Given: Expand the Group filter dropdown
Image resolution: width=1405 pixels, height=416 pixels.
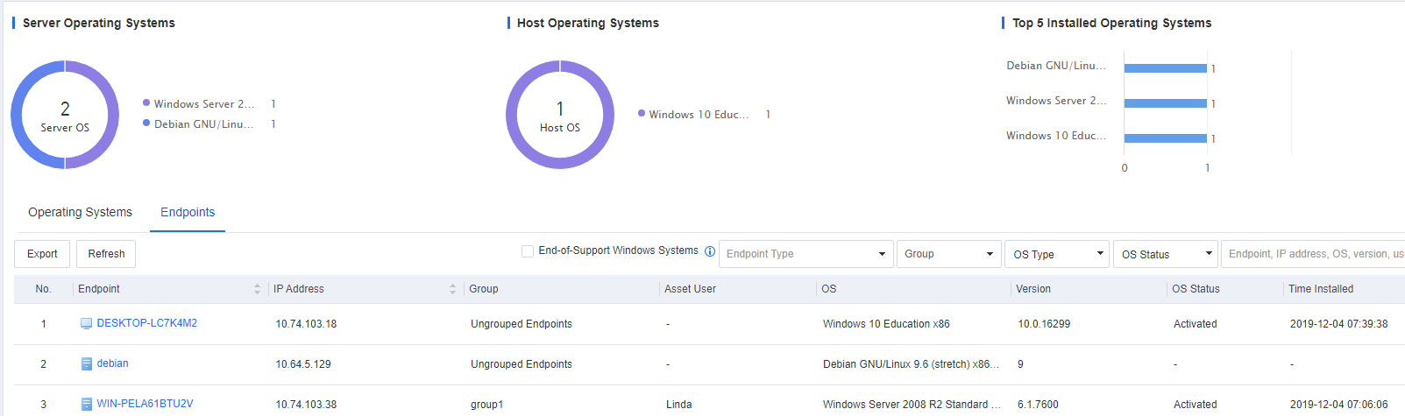Looking at the screenshot, I should pos(948,254).
